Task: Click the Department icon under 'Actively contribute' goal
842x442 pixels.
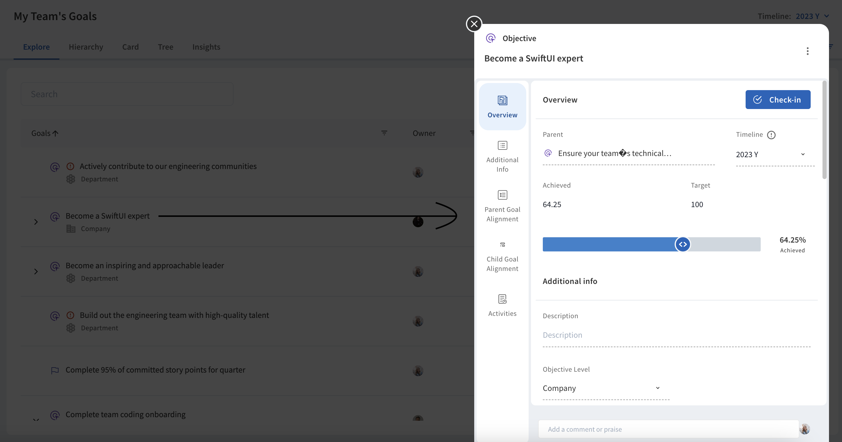Action: [x=71, y=179]
